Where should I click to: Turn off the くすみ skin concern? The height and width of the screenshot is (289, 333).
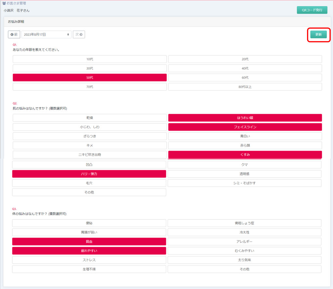[x=245, y=155]
